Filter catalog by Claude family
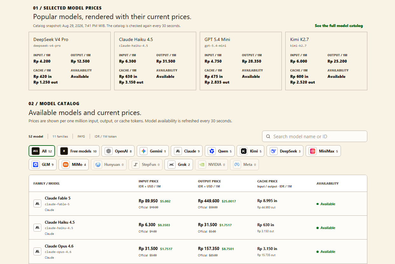This screenshot has width=395, height=264. click(x=187, y=151)
